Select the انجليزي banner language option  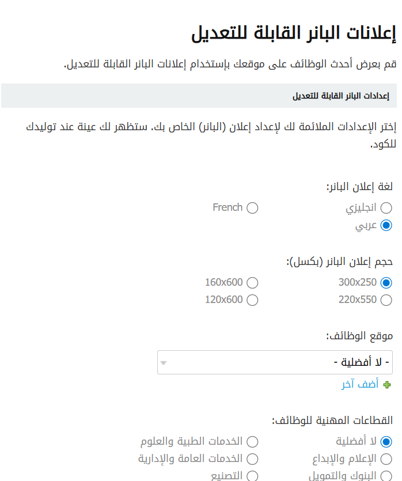[x=386, y=208]
